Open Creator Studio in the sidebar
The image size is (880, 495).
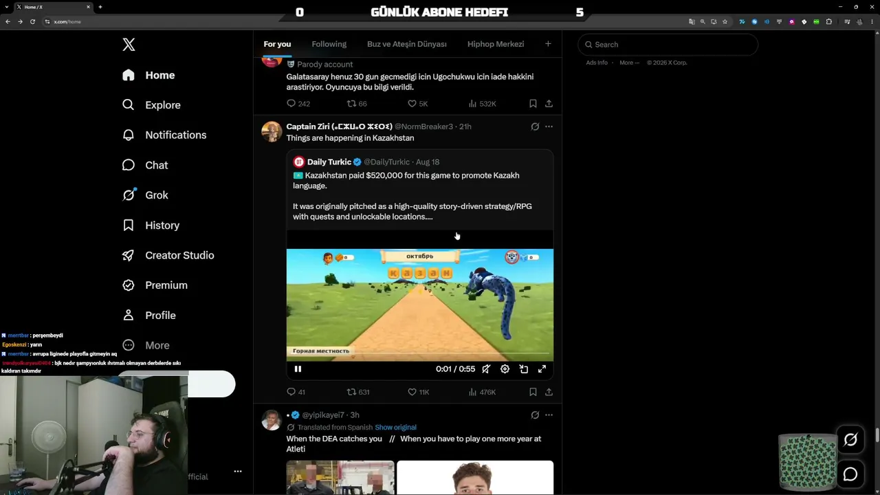pos(168,255)
